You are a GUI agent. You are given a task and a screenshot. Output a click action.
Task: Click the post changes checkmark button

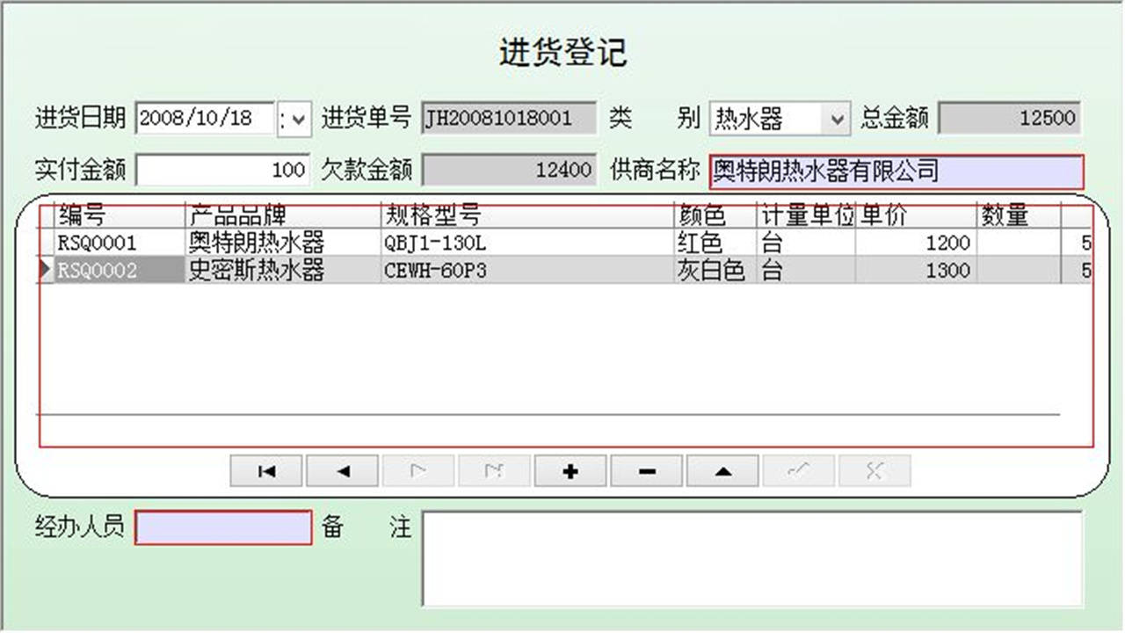click(797, 470)
